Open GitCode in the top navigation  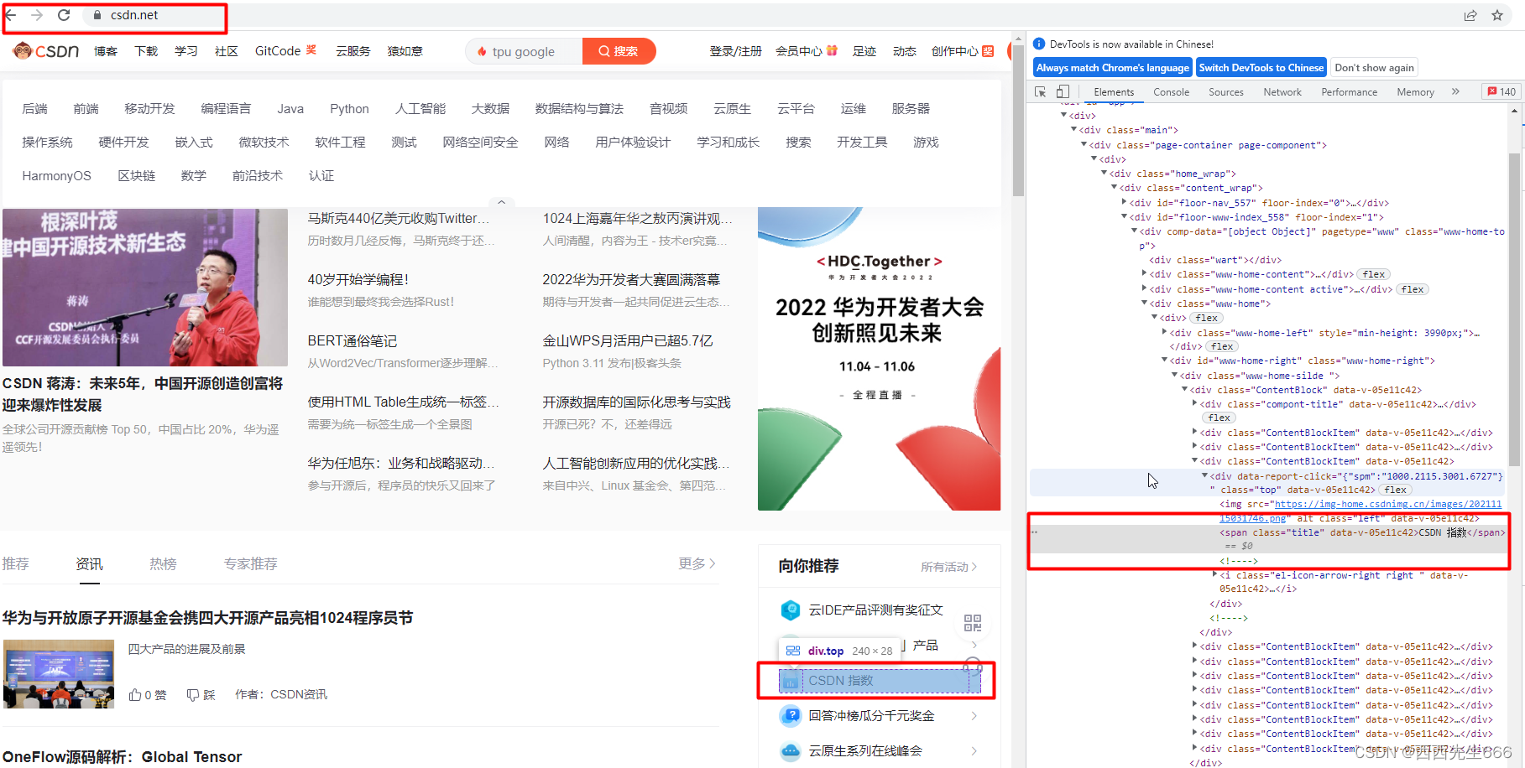point(278,51)
